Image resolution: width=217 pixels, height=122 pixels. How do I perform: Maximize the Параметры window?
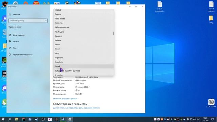click(136, 7)
